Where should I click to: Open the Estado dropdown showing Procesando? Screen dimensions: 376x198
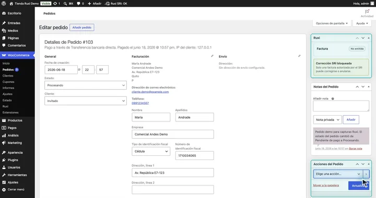(85, 85)
